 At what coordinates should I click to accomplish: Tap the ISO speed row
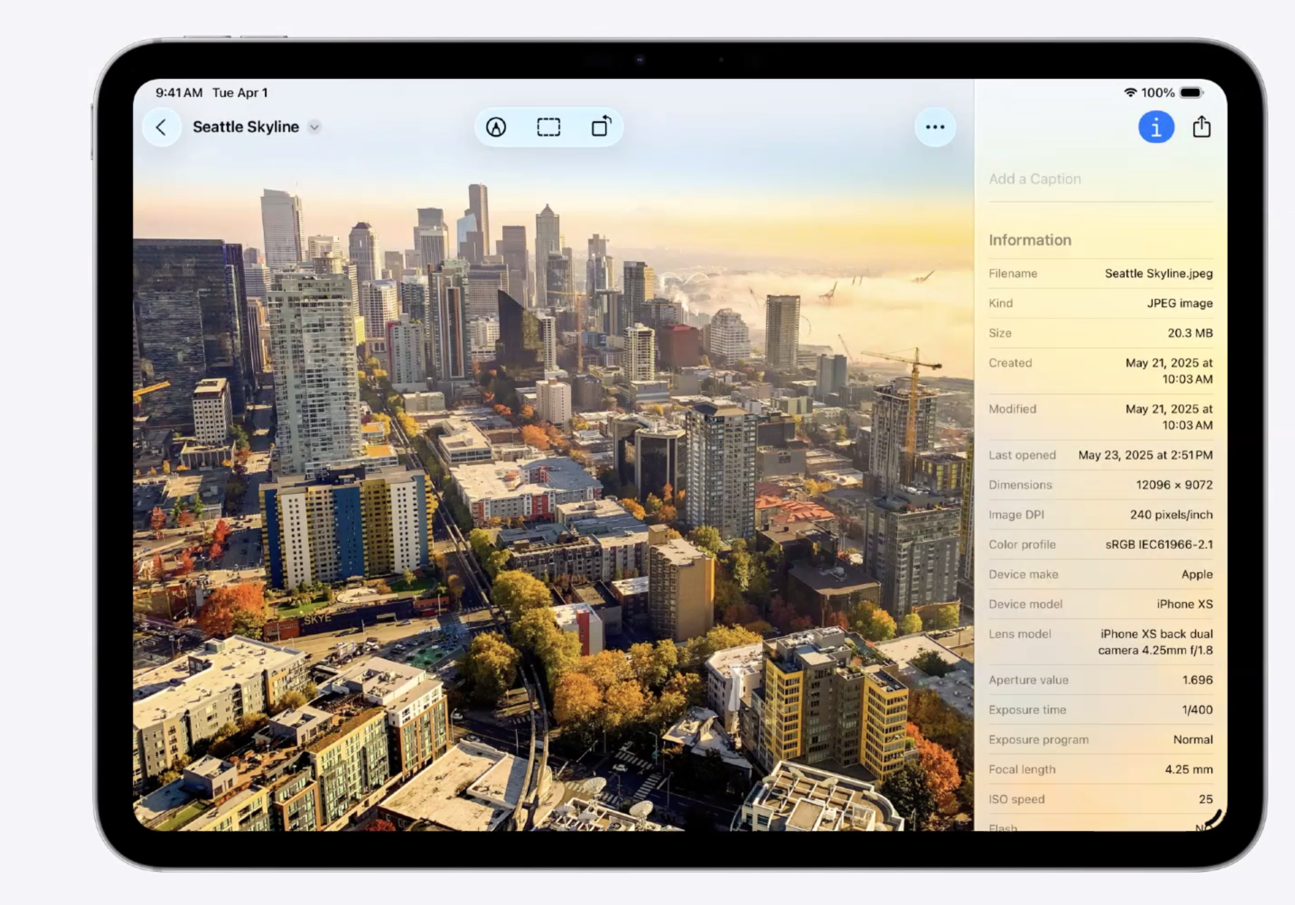1100,799
